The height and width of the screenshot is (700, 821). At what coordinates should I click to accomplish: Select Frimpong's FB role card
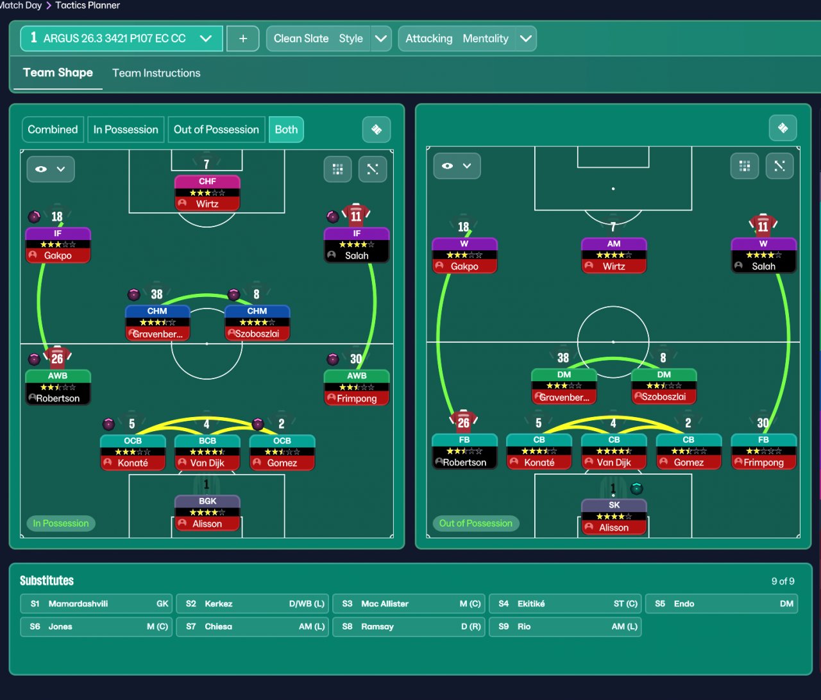(x=763, y=452)
